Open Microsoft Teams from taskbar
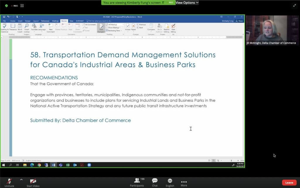 pyautogui.click(x=61, y=165)
